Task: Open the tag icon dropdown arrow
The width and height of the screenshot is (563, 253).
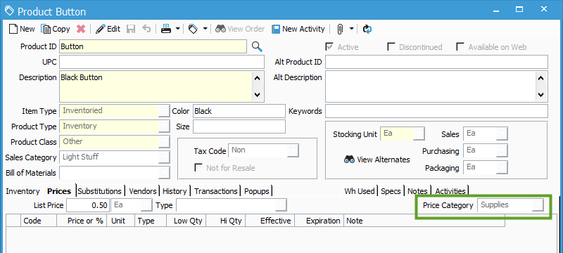Action: click(x=205, y=29)
